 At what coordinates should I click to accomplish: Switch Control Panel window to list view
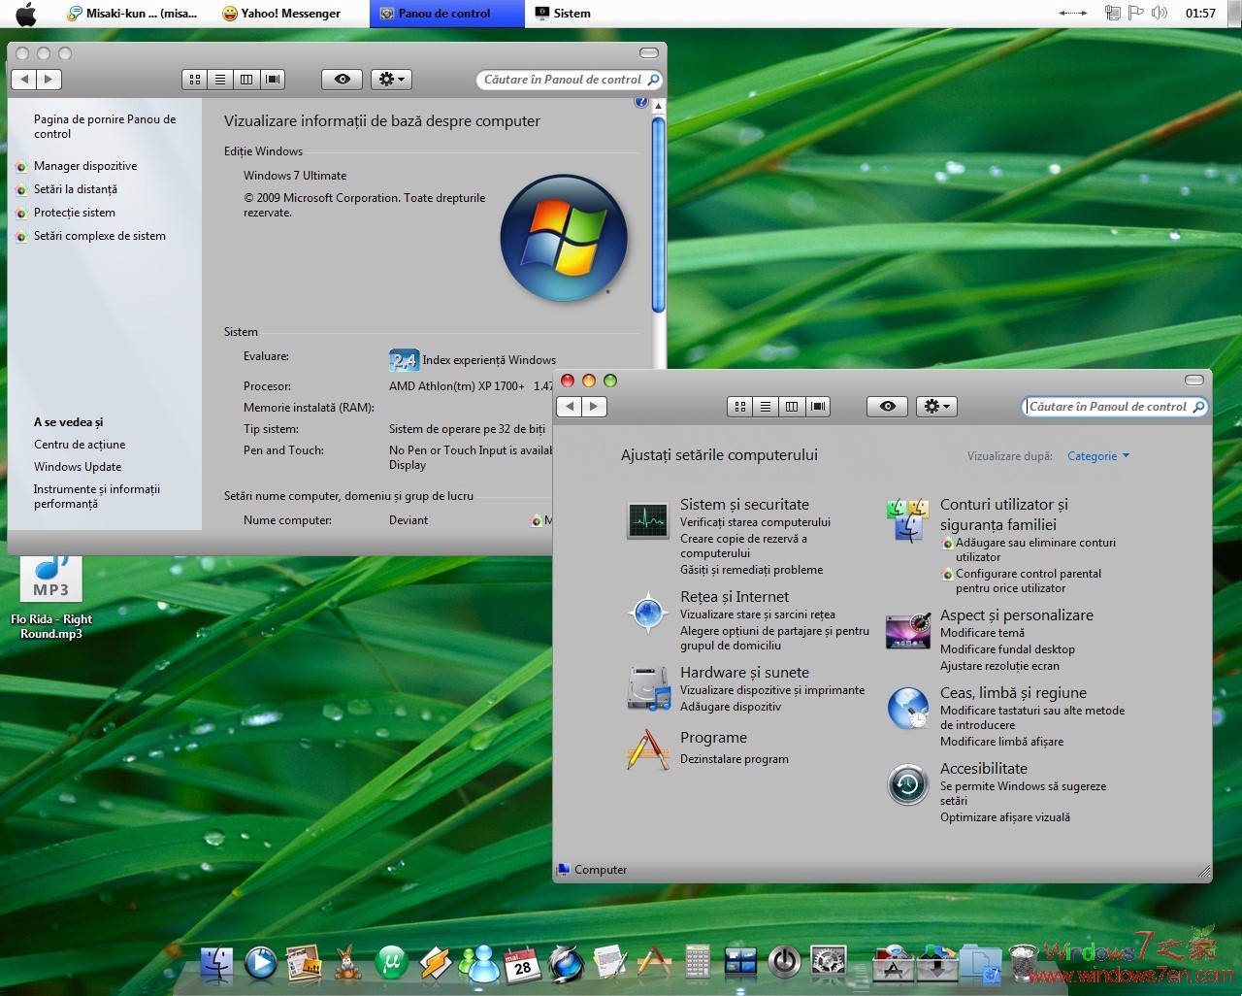(x=766, y=407)
